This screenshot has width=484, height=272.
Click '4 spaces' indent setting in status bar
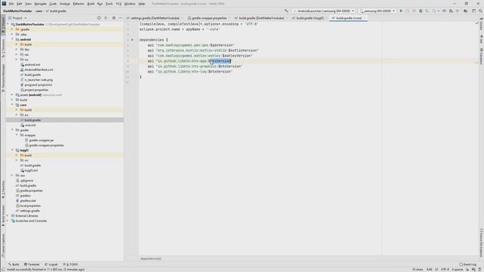[x=457, y=269]
